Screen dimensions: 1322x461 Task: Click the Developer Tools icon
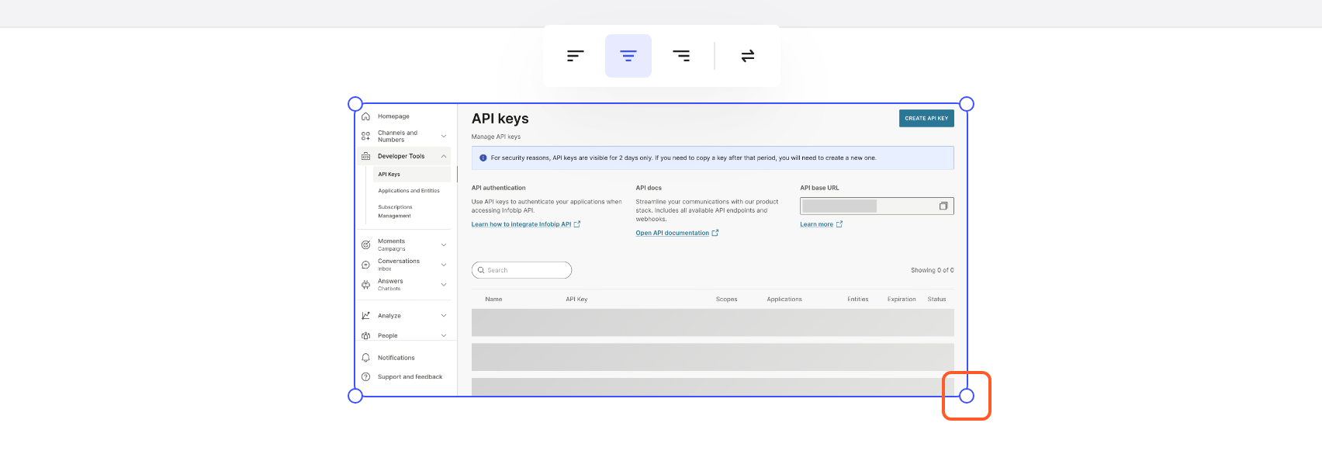(365, 156)
